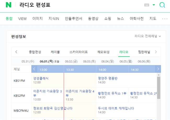The width and height of the screenshot is (170, 120).
Task: Open the 14:30 황정민의 뮤직쇼 program
Action: [x=143, y=93]
